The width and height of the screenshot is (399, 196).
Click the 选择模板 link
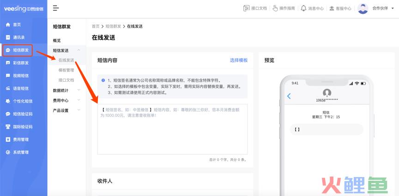pyautogui.click(x=239, y=60)
